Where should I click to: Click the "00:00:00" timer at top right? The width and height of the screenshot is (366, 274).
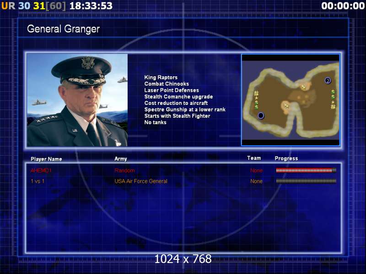tap(343, 6)
